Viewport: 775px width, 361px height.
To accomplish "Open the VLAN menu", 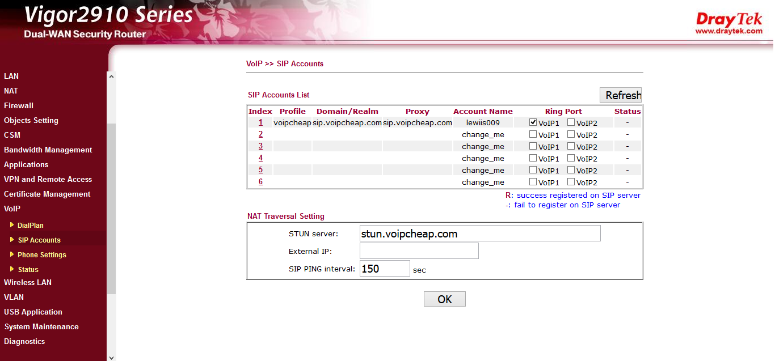I will [14, 297].
